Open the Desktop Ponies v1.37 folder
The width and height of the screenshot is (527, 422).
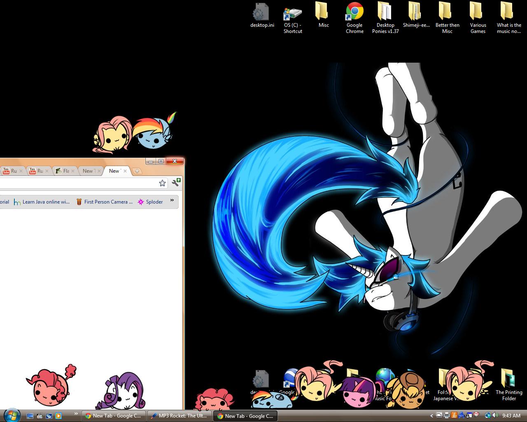[x=385, y=19]
